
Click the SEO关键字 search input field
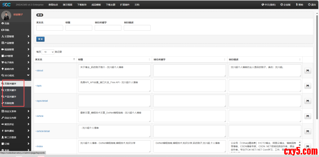[108, 28]
